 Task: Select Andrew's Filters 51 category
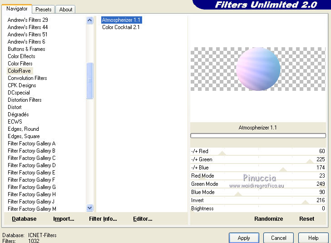click(27, 35)
